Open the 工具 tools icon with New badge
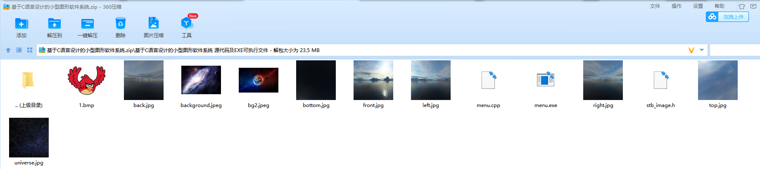Viewport: 760px width, 169px height. [187, 23]
